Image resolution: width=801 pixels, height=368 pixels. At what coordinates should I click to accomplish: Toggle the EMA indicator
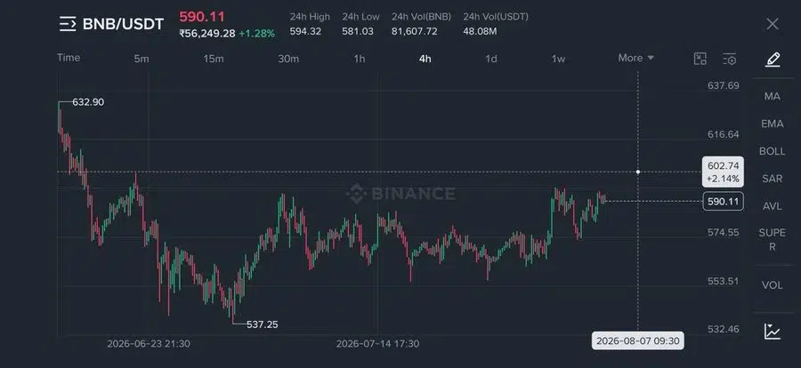(x=773, y=124)
